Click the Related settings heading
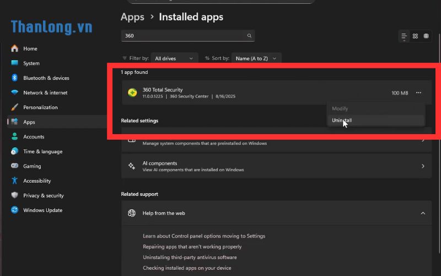The width and height of the screenshot is (441, 276). tap(139, 120)
